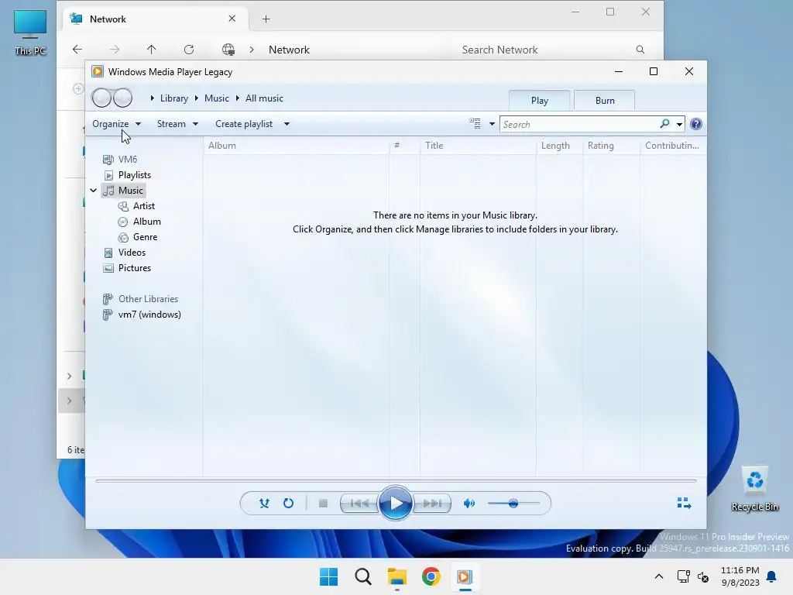
Task: Expand the Create playlist dropdown arrow
Action: pos(287,124)
